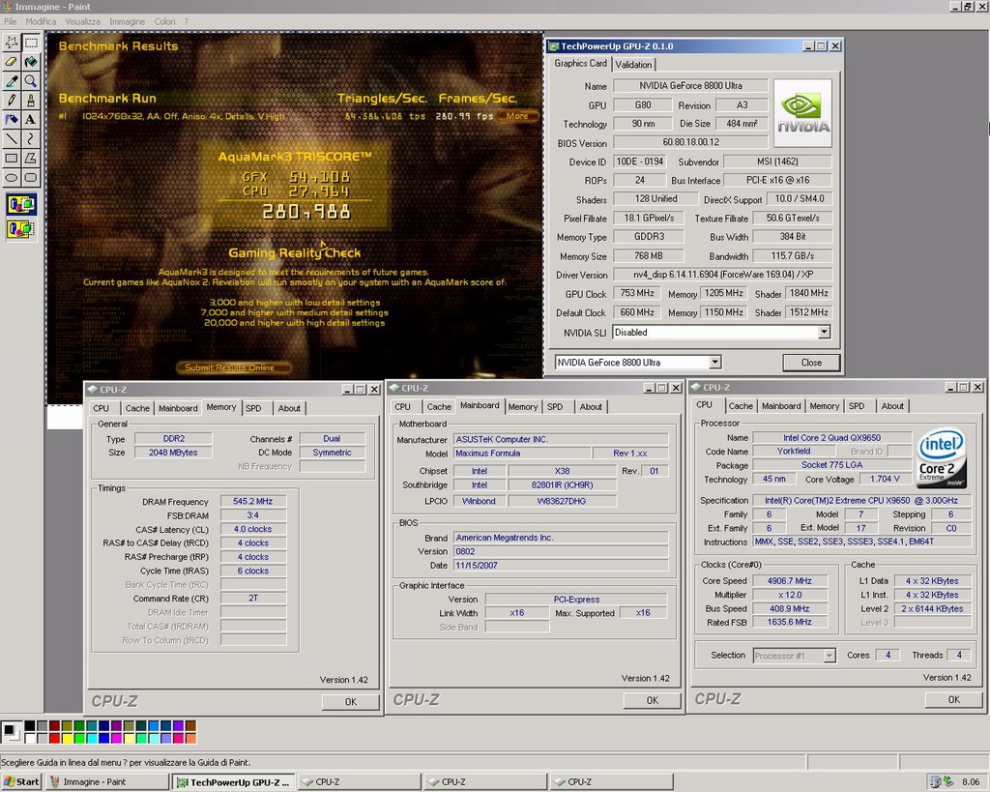Choose the Ellipse shape tool
The height and width of the screenshot is (792, 990).
[12, 178]
